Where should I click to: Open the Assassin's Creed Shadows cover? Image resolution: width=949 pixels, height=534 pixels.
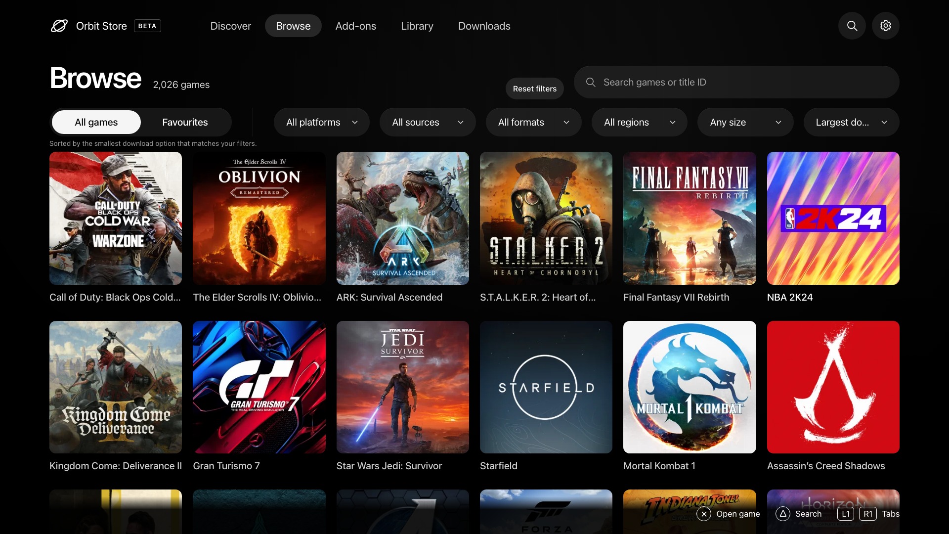[833, 387]
